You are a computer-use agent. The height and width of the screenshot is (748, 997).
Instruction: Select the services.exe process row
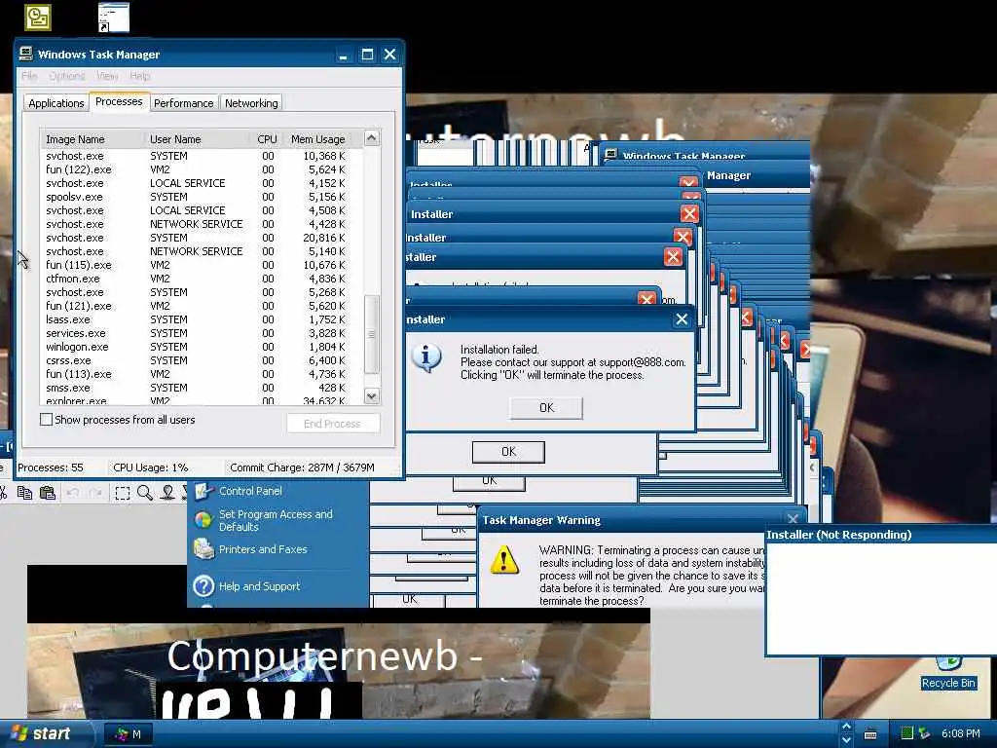point(203,333)
